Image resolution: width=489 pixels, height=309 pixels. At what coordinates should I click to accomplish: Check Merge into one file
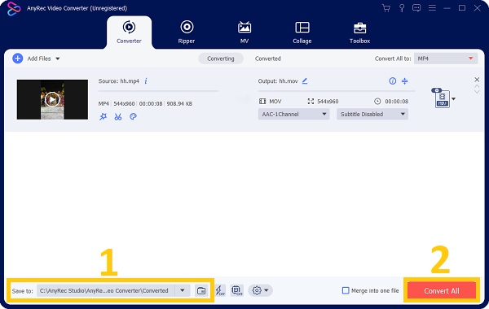pos(346,290)
